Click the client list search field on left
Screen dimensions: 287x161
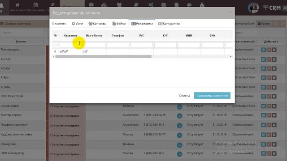(x=22, y=33)
